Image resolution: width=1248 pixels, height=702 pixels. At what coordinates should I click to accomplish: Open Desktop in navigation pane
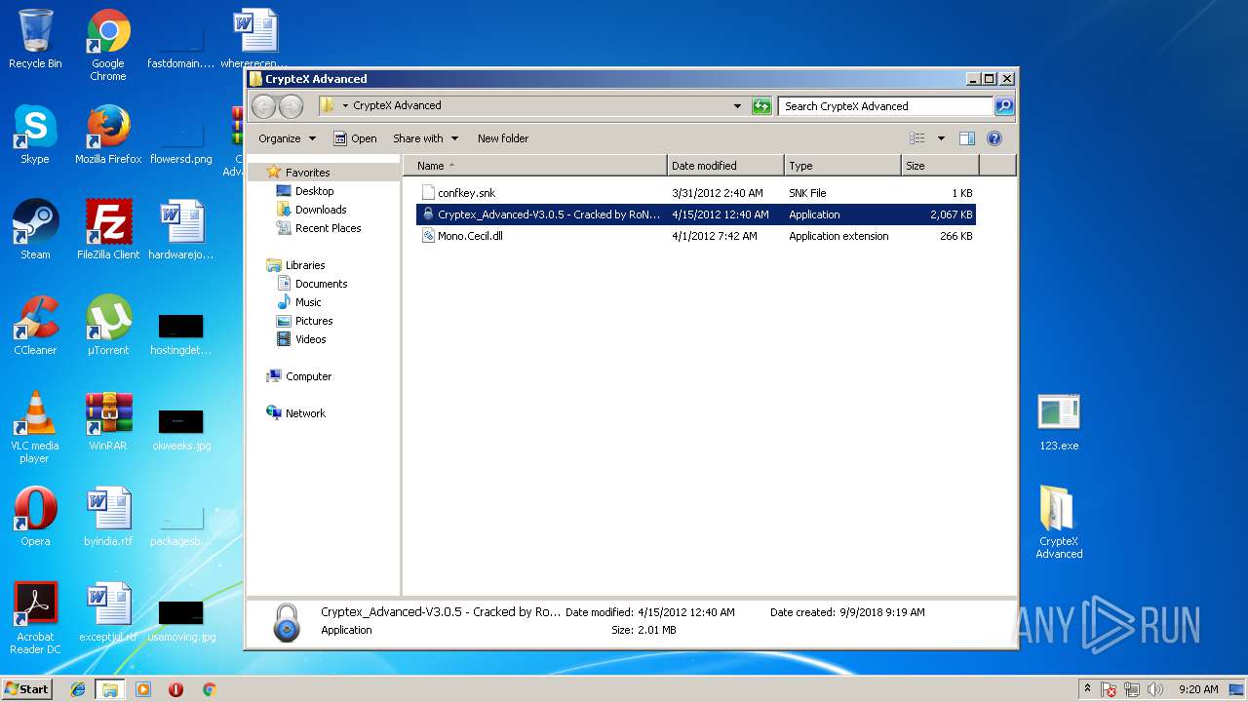click(314, 191)
